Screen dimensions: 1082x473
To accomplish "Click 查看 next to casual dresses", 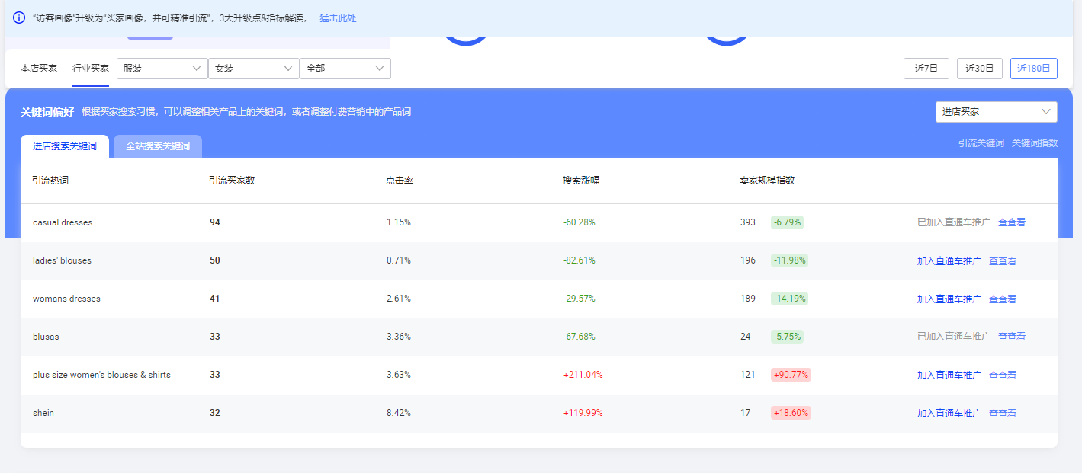I will point(1011,222).
